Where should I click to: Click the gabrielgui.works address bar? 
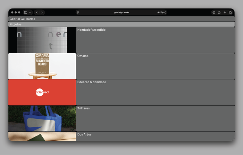click(121, 12)
